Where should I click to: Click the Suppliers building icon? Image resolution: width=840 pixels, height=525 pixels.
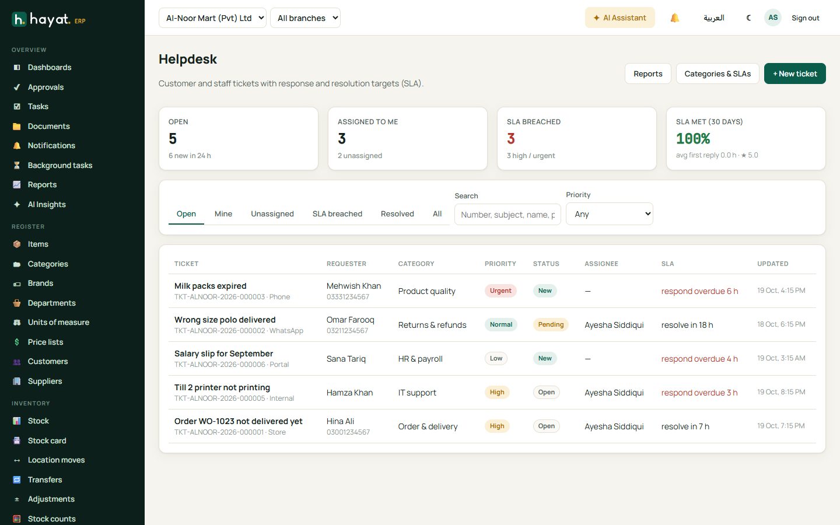tap(17, 381)
